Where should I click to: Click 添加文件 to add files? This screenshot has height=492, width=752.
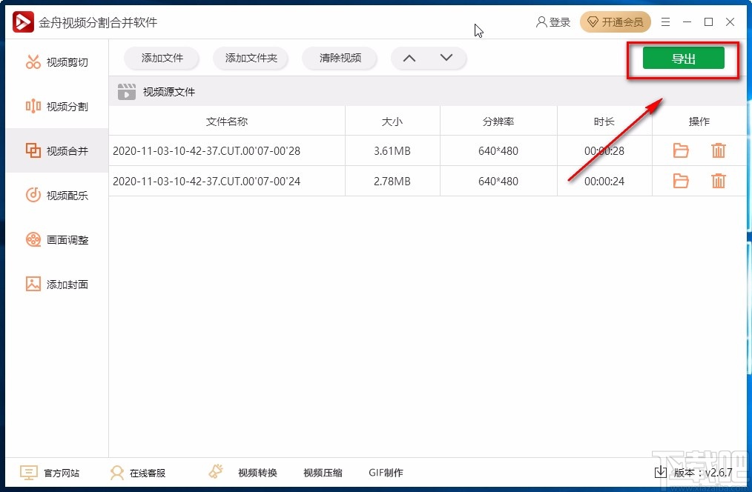(162, 58)
